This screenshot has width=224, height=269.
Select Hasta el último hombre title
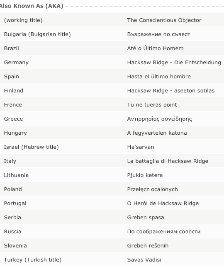(159, 76)
